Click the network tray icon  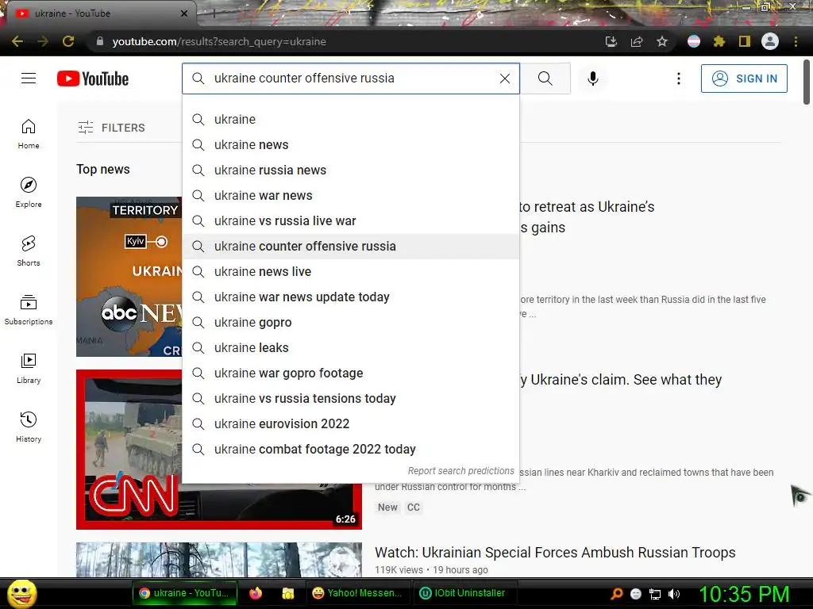(x=655, y=594)
